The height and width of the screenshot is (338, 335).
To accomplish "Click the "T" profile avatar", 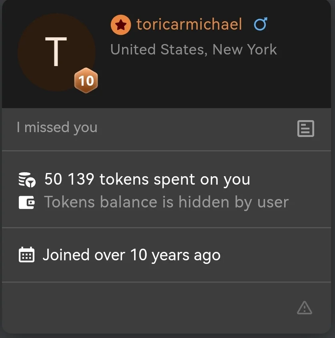I will pos(56,52).
